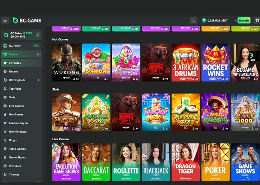Viewport: 260px width, 185px height.
Task: Open the Sweet Bonanza game thumbnail
Action: pos(96,63)
